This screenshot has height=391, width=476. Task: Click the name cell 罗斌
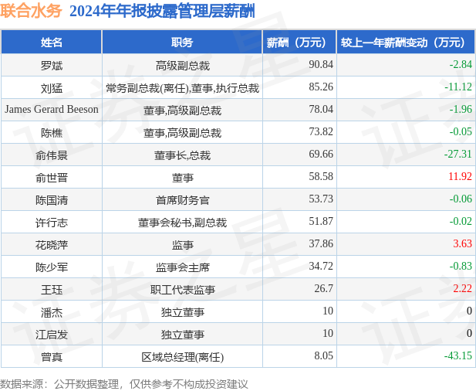pos(52,66)
